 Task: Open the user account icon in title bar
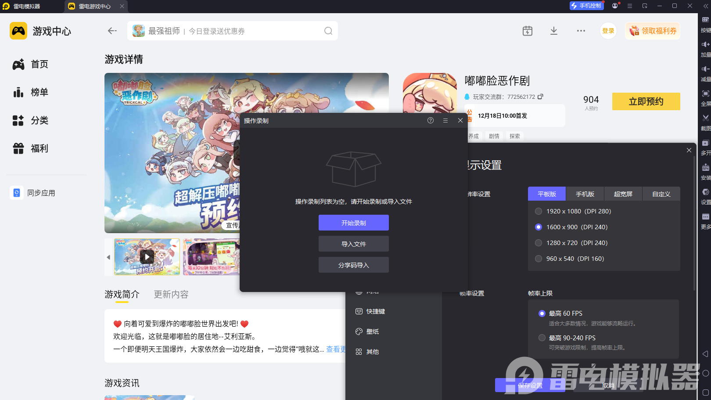click(615, 6)
